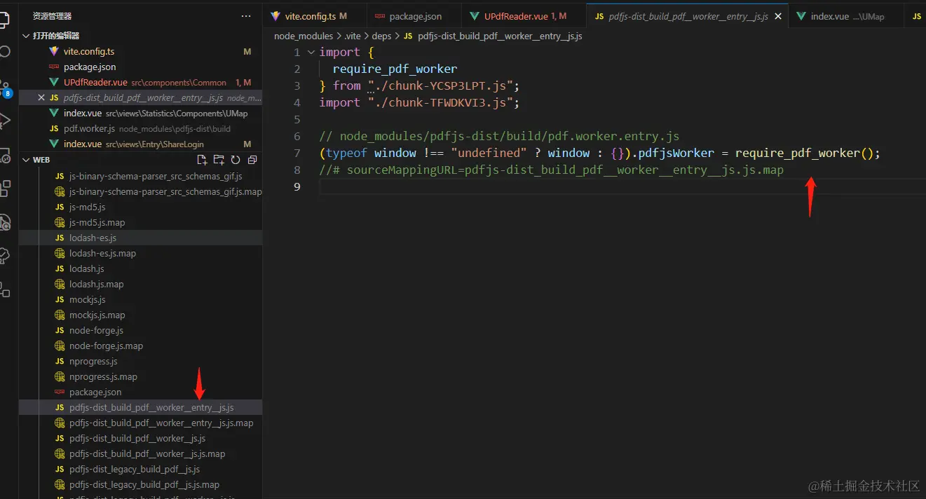
Task: Open js-binary-schema-parser_src_schemas_gif.js file
Action: tap(140, 176)
